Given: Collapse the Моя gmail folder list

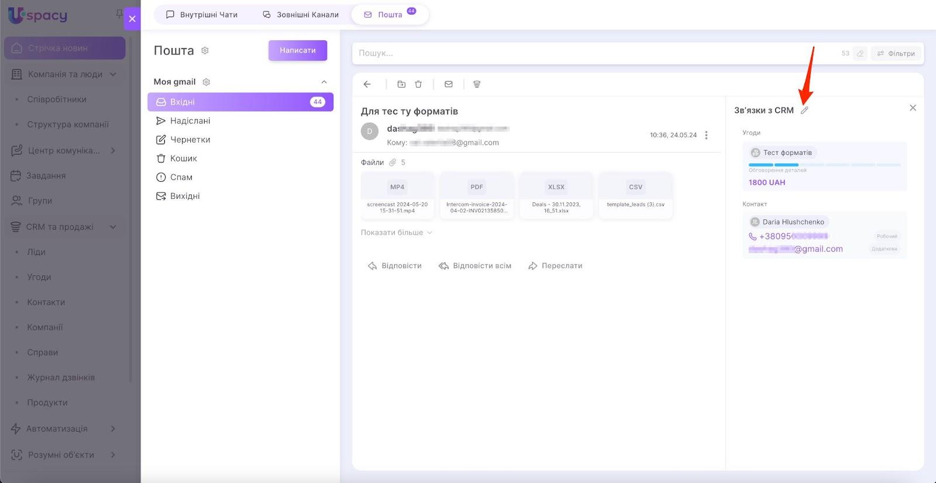Looking at the screenshot, I should 324,82.
